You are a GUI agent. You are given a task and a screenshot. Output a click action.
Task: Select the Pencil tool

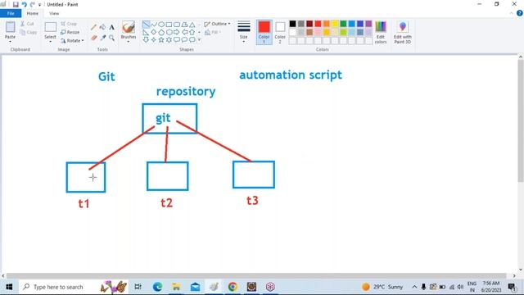[94, 27]
